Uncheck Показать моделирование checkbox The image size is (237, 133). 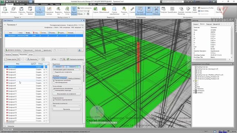[54, 100]
